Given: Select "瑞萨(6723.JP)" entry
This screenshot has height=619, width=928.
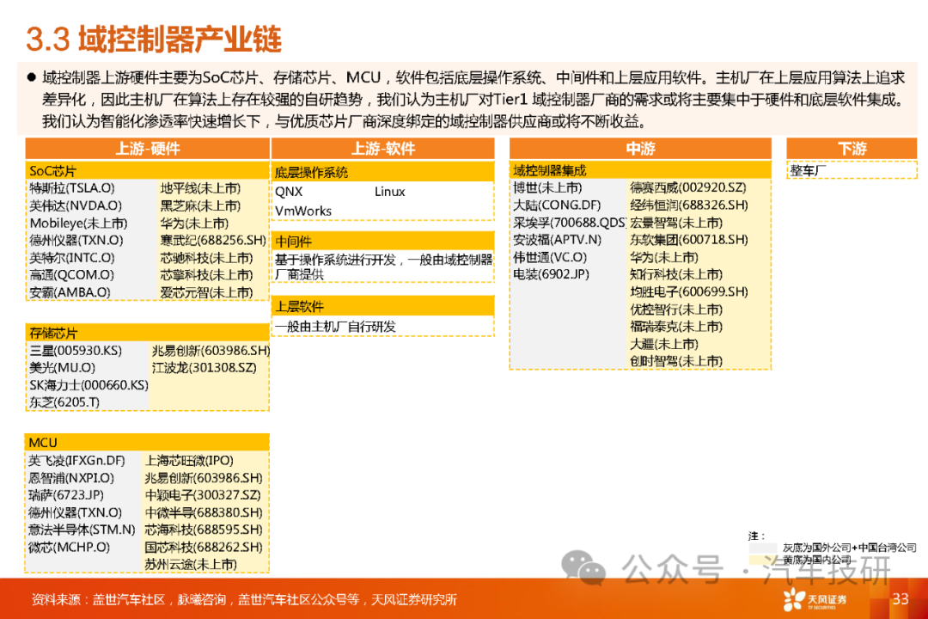Looking at the screenshot, I should (x=66, y=495).
